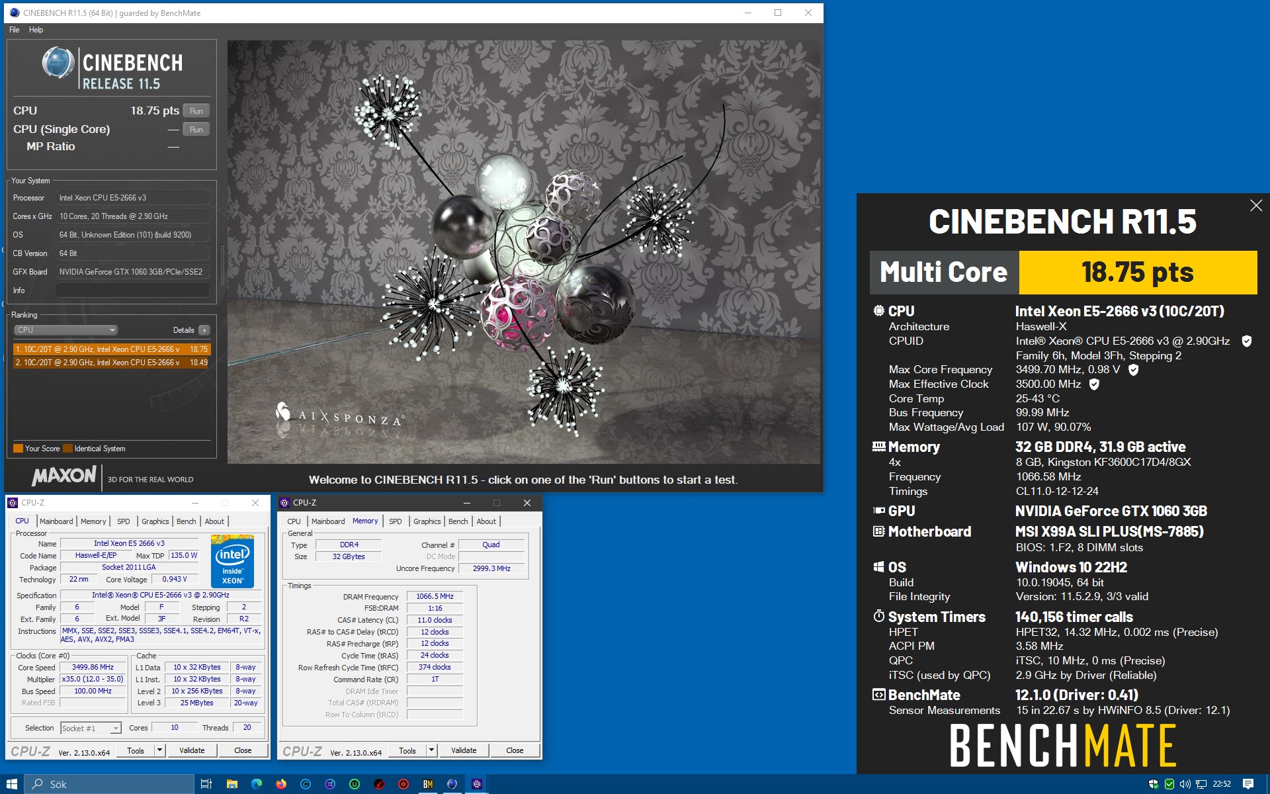Open Socket #1 selection dropdown in CPU-Z
Viewport: 1270px width, 794px height.
(91, 728)
